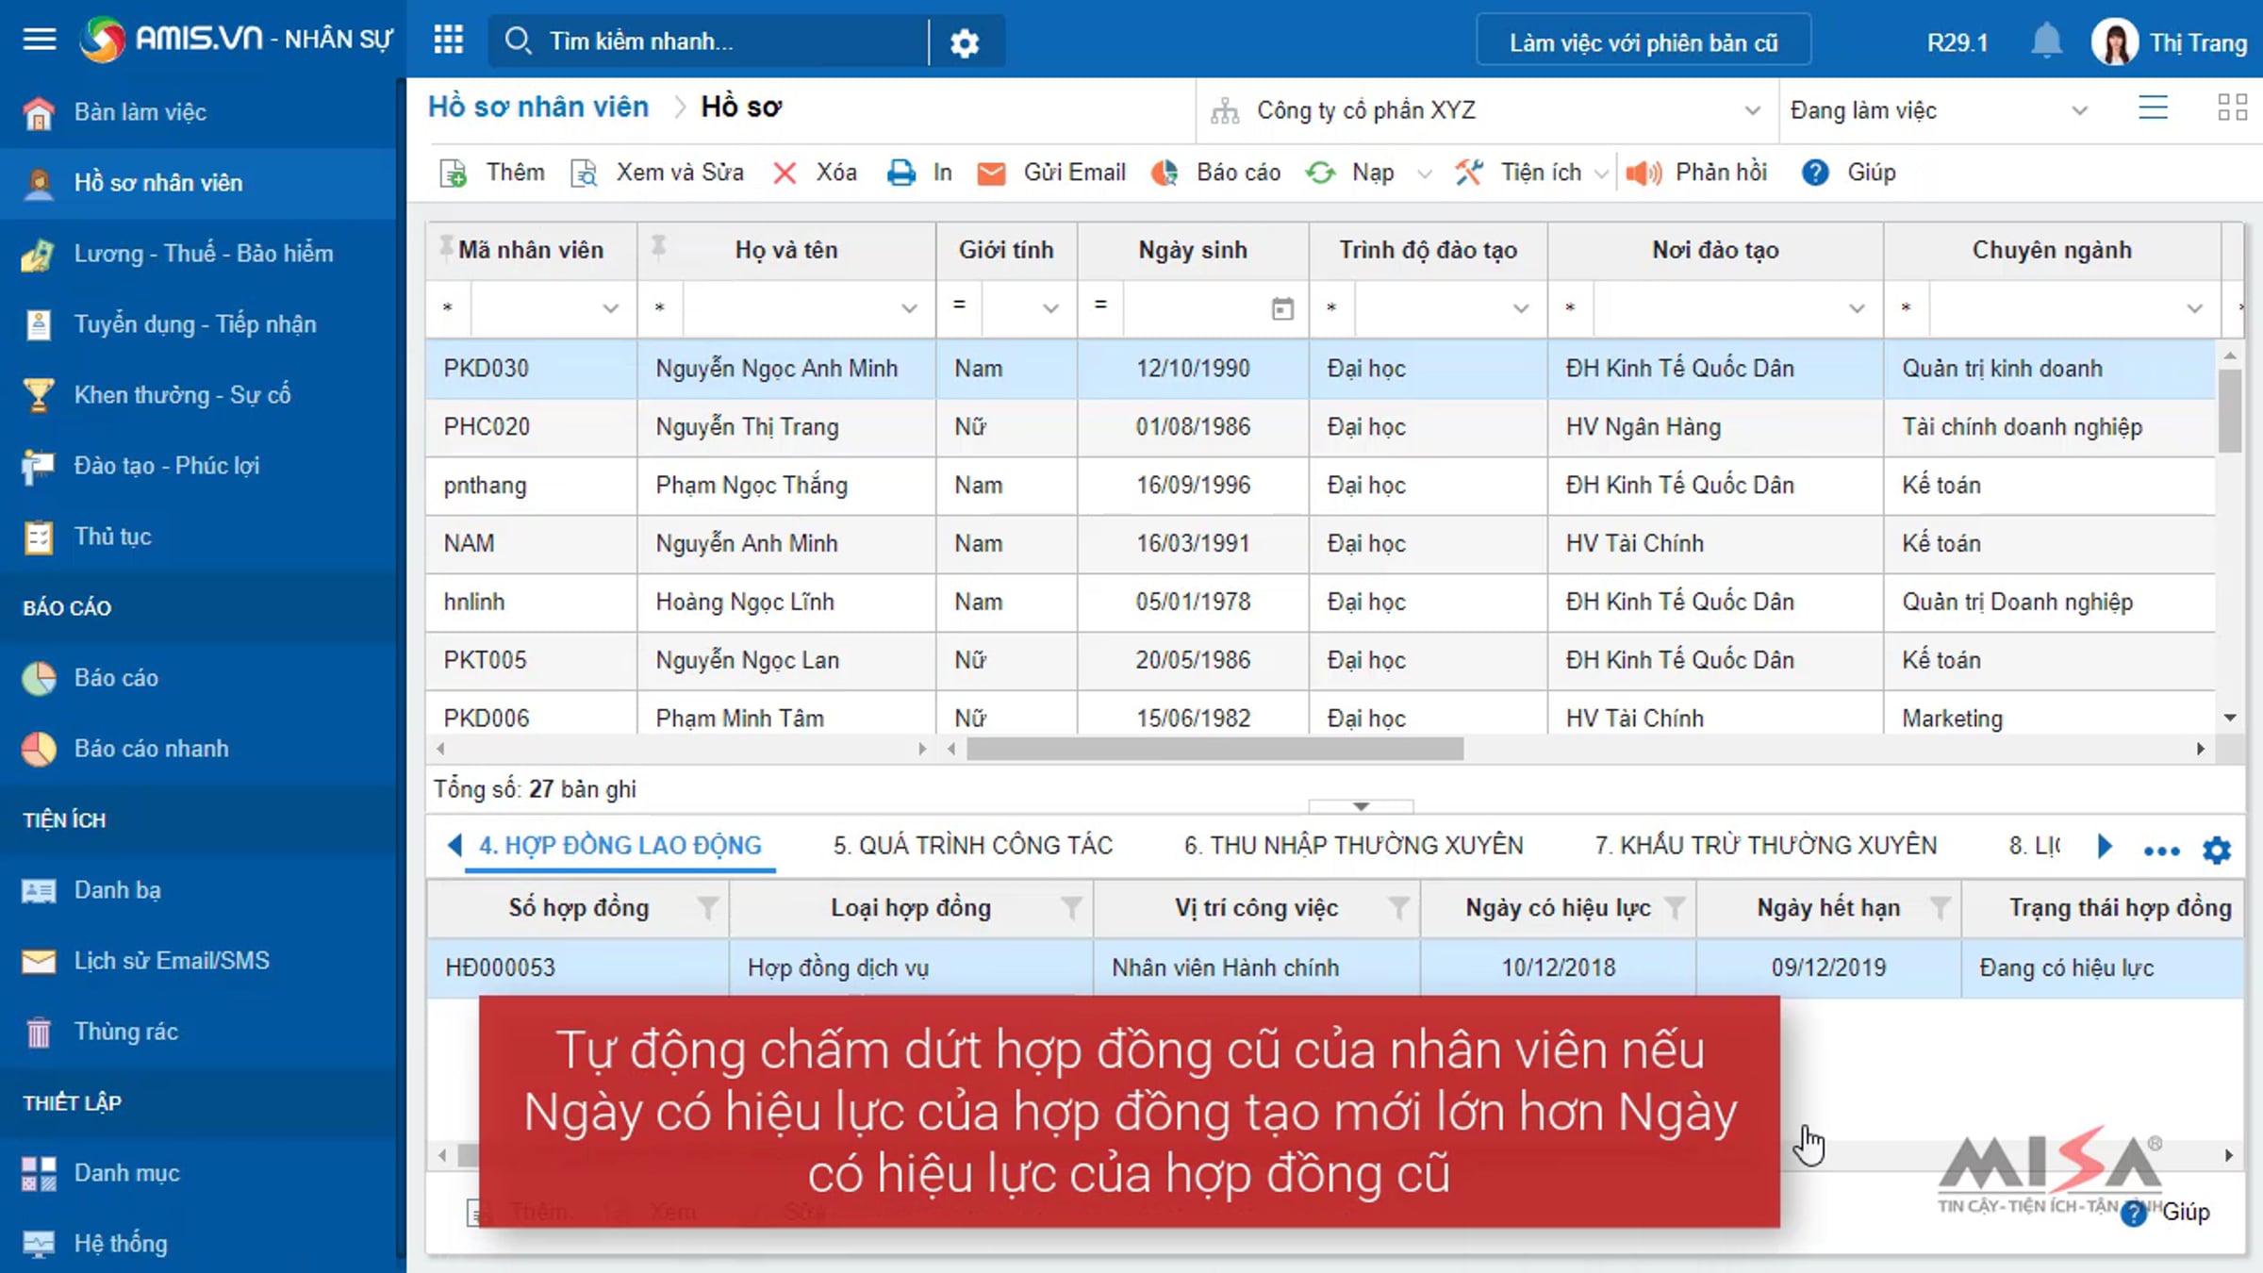Open search settings gear icon
2263x1273 pixels.
(965, 42)
